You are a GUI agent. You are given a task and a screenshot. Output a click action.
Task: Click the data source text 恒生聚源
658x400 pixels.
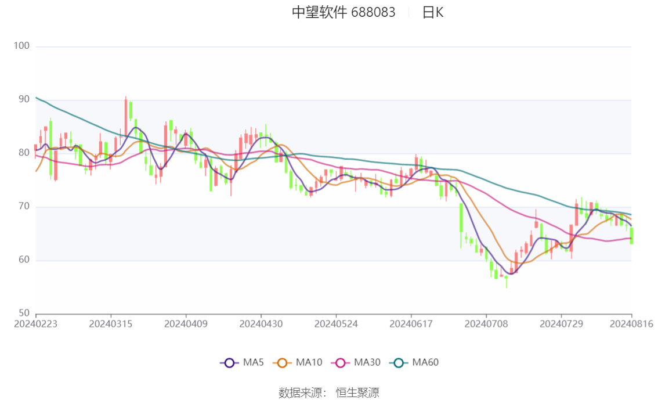[x=357, y=393]
